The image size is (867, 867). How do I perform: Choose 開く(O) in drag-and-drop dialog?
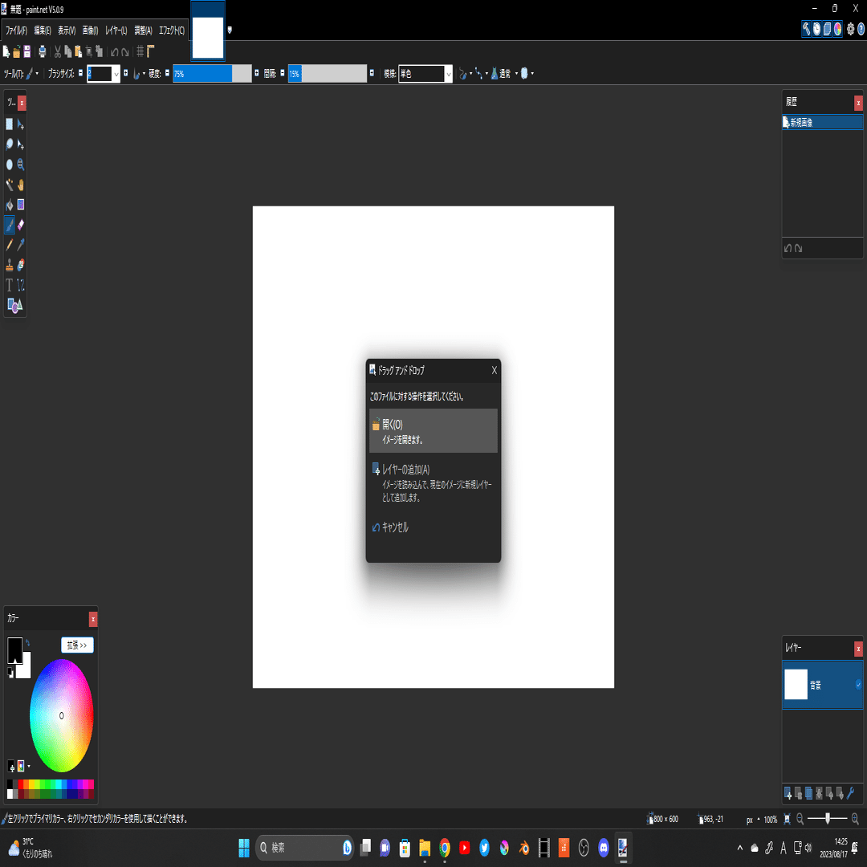[x=433, y=431]
